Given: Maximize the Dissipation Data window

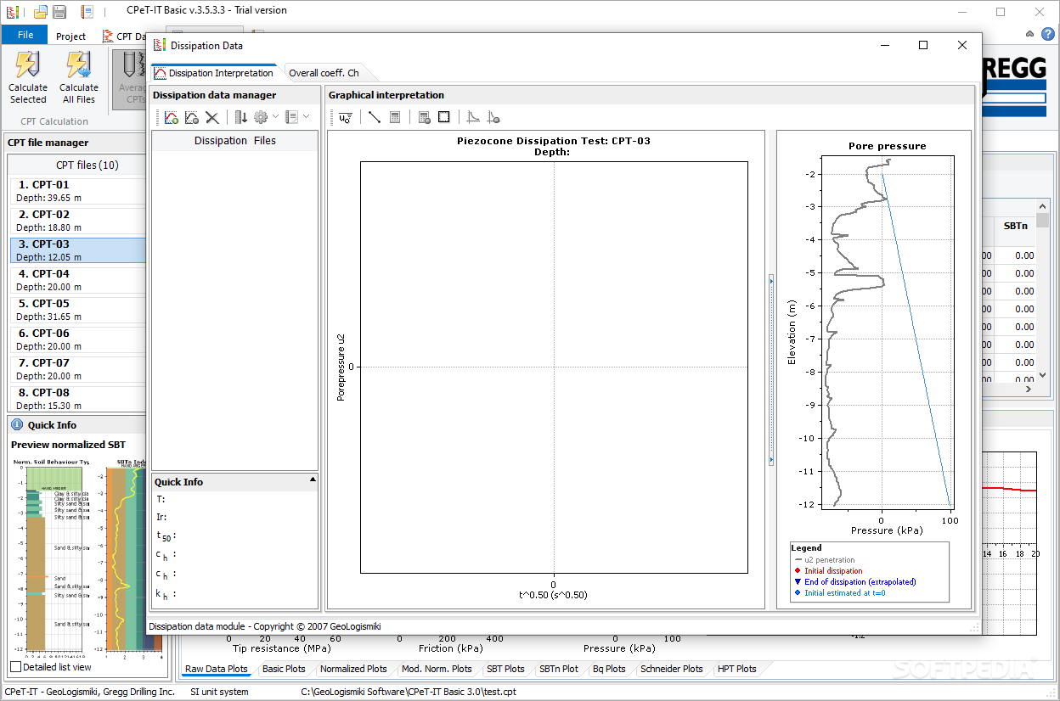Looking at the screenshot, I should (x=923, y=46).
